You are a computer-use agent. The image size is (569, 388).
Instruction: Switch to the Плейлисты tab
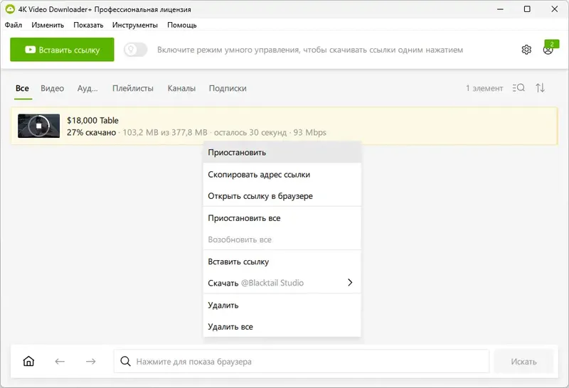pyautogui.click(x=133, y=89)
